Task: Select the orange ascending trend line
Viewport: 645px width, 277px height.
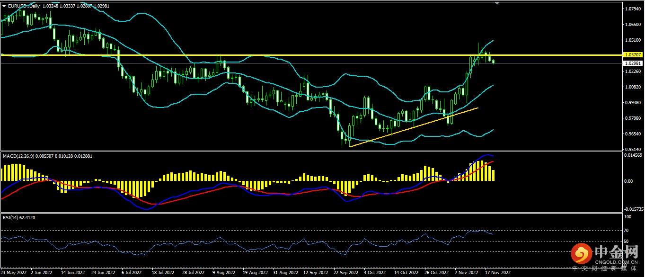Action: (x=412, y=127)
